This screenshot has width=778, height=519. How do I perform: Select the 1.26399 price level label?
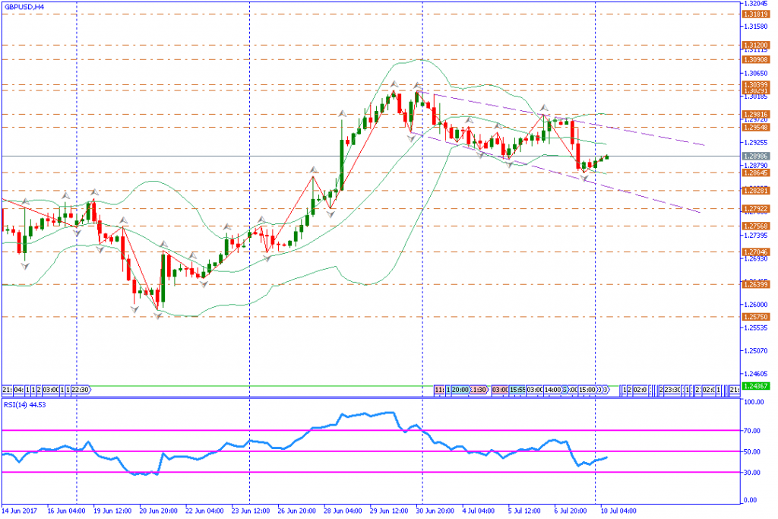pyautogui.click(x=754, y=284)
